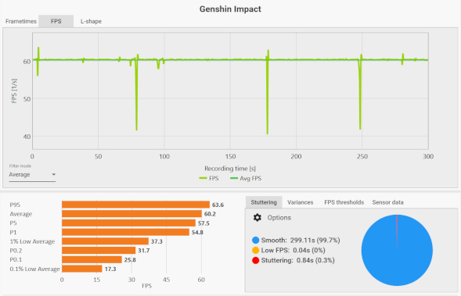Image resolution: width=461 pixels, height=296 pixels.
Task: Show the Sensor data tab
Action: tap(387, 202)
